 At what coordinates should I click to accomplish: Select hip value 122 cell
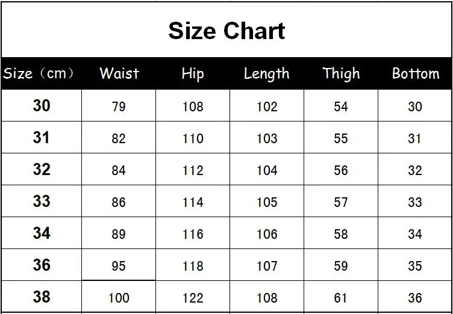click(x=193, y=297)
